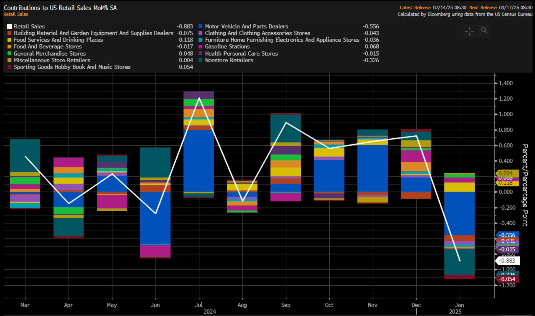This screenshot has width=535, height=316.
Task: Toggle the Nonstore Retailers legend entry
Action: [x=229, y=60]
